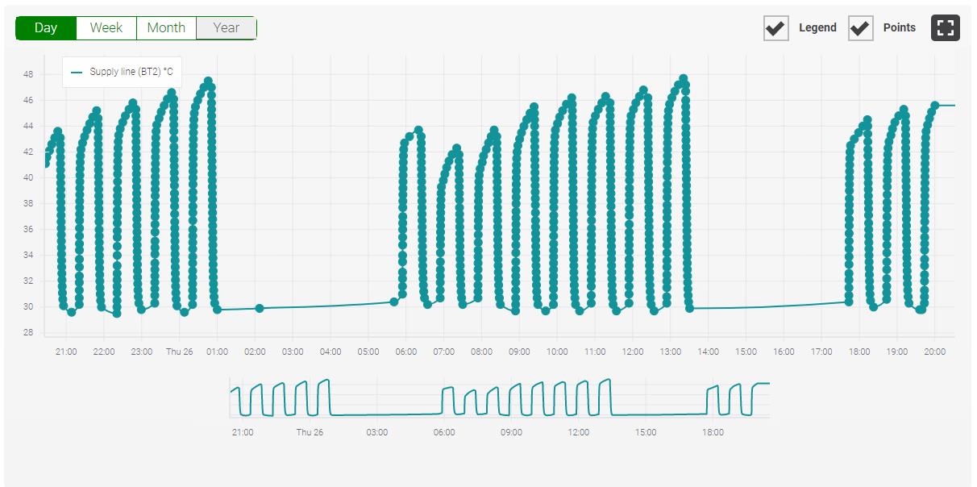Screen dimensions: 977x487
Task: Click the 48 y-axis label
Action: (x=28, y=74)
